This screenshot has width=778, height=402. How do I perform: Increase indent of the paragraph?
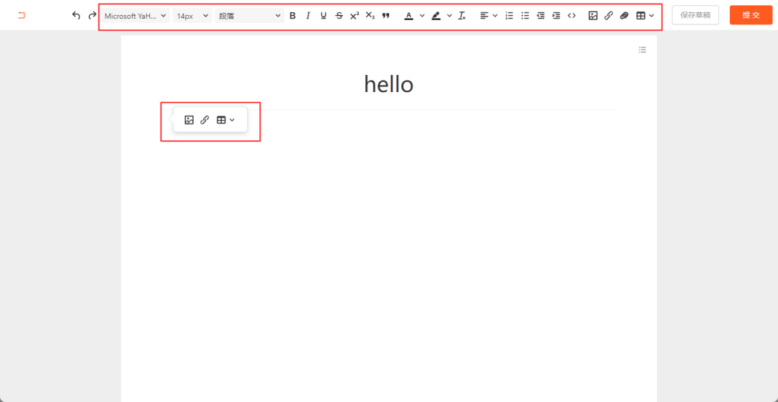[x=556, y=16]
